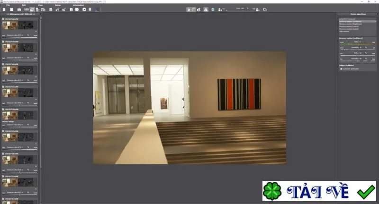Select the Master image thumbnail

point(10,115)
